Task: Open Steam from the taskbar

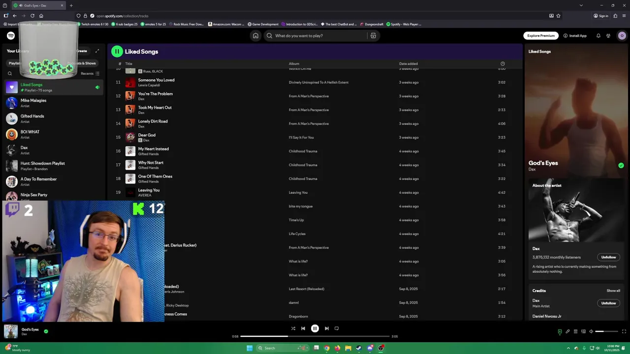Action: click(x=359, y=348)
